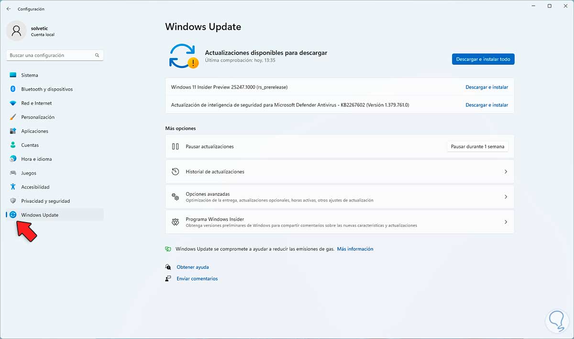Viewport: 574px width, 339px height.
Task: Click the Personalización brush icon
Action: tap(13, 117)
